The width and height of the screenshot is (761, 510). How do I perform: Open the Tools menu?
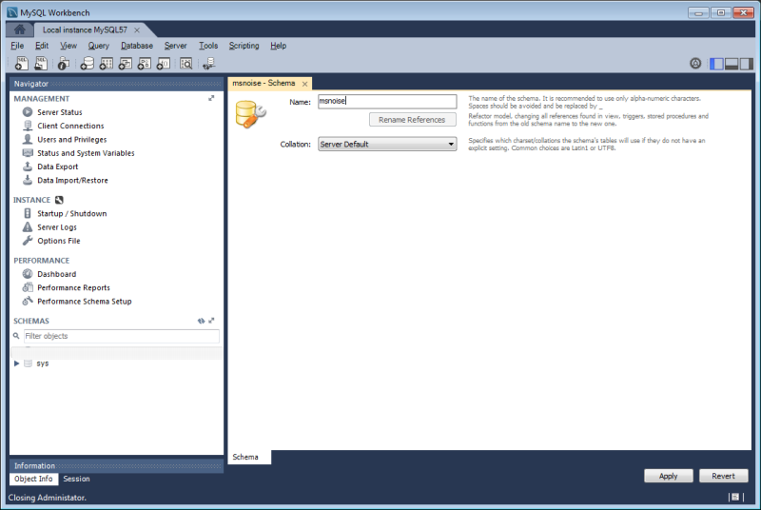208,46
